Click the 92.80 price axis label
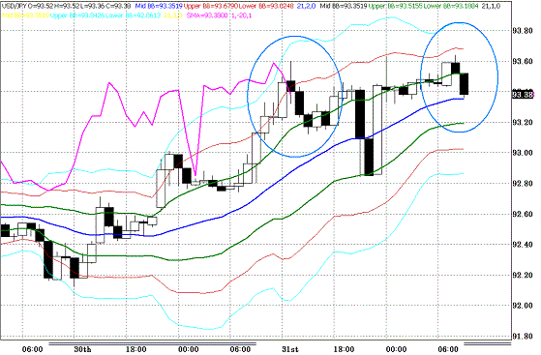 tap(522, 184)
